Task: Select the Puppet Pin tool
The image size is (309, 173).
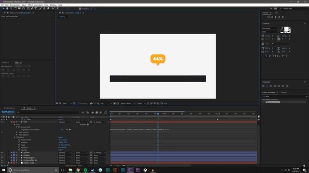Action: 57,9
